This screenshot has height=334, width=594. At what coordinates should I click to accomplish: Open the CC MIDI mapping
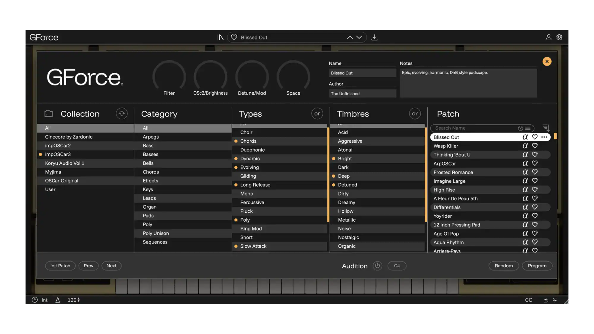tap(528, 300)
